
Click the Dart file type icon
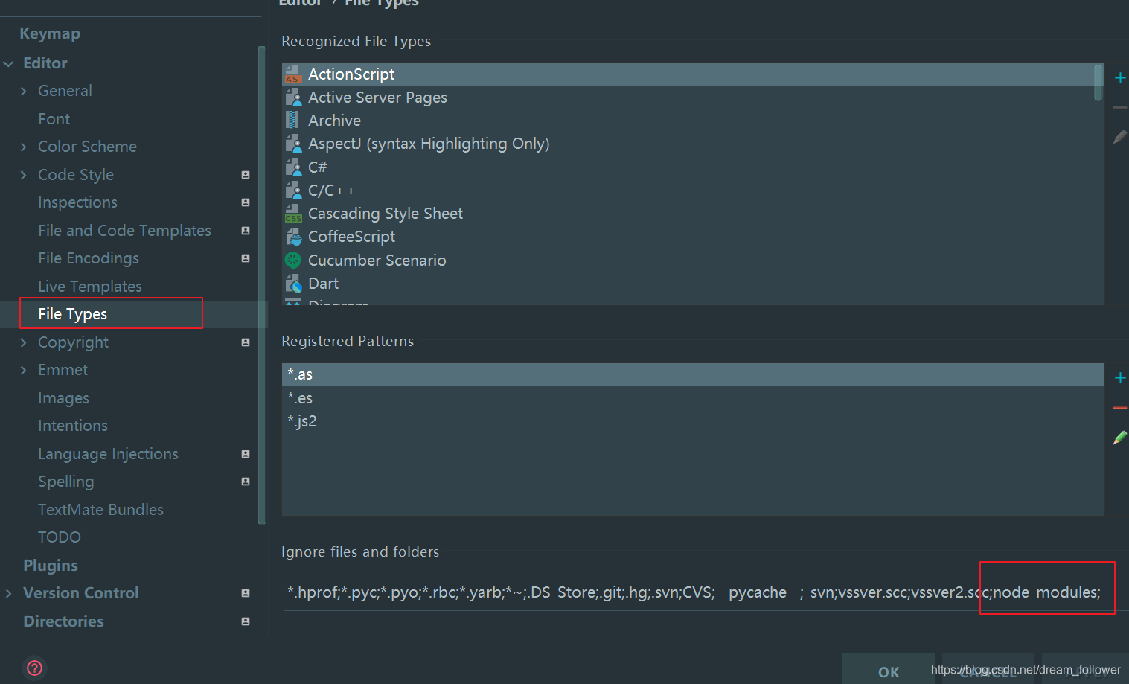pos(293,283)
